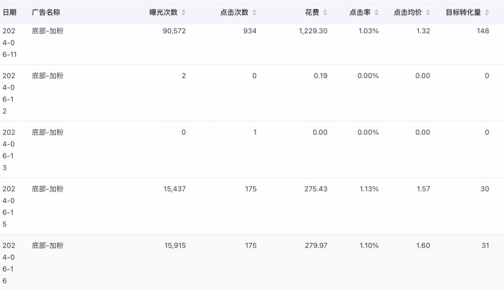Select the 934 click count cell
The image size is (504, 290).
point(249,31)
